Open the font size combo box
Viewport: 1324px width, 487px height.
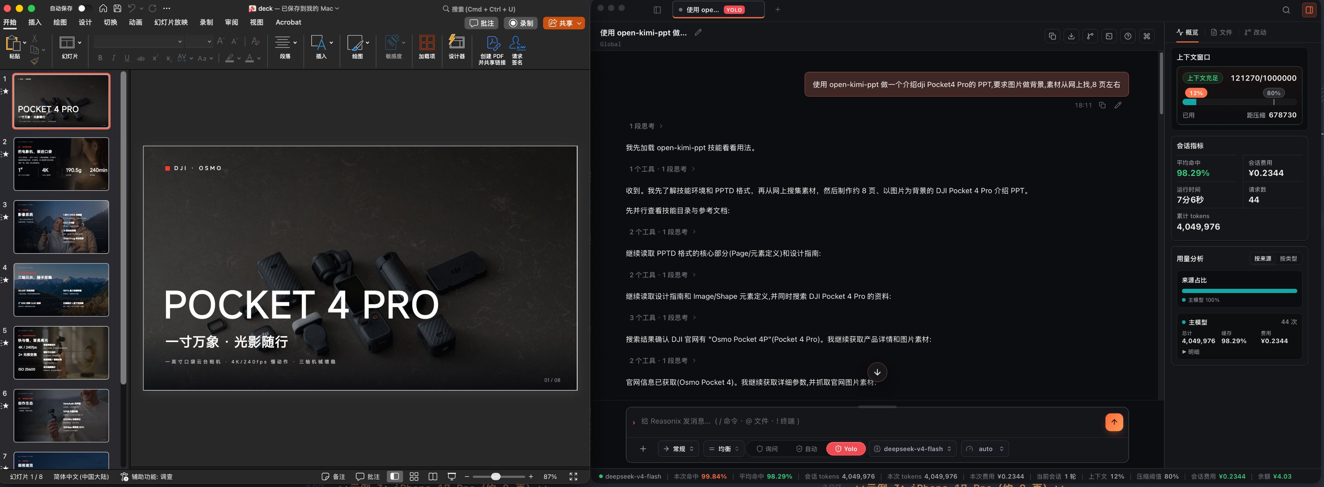click(x=199, y=42)
